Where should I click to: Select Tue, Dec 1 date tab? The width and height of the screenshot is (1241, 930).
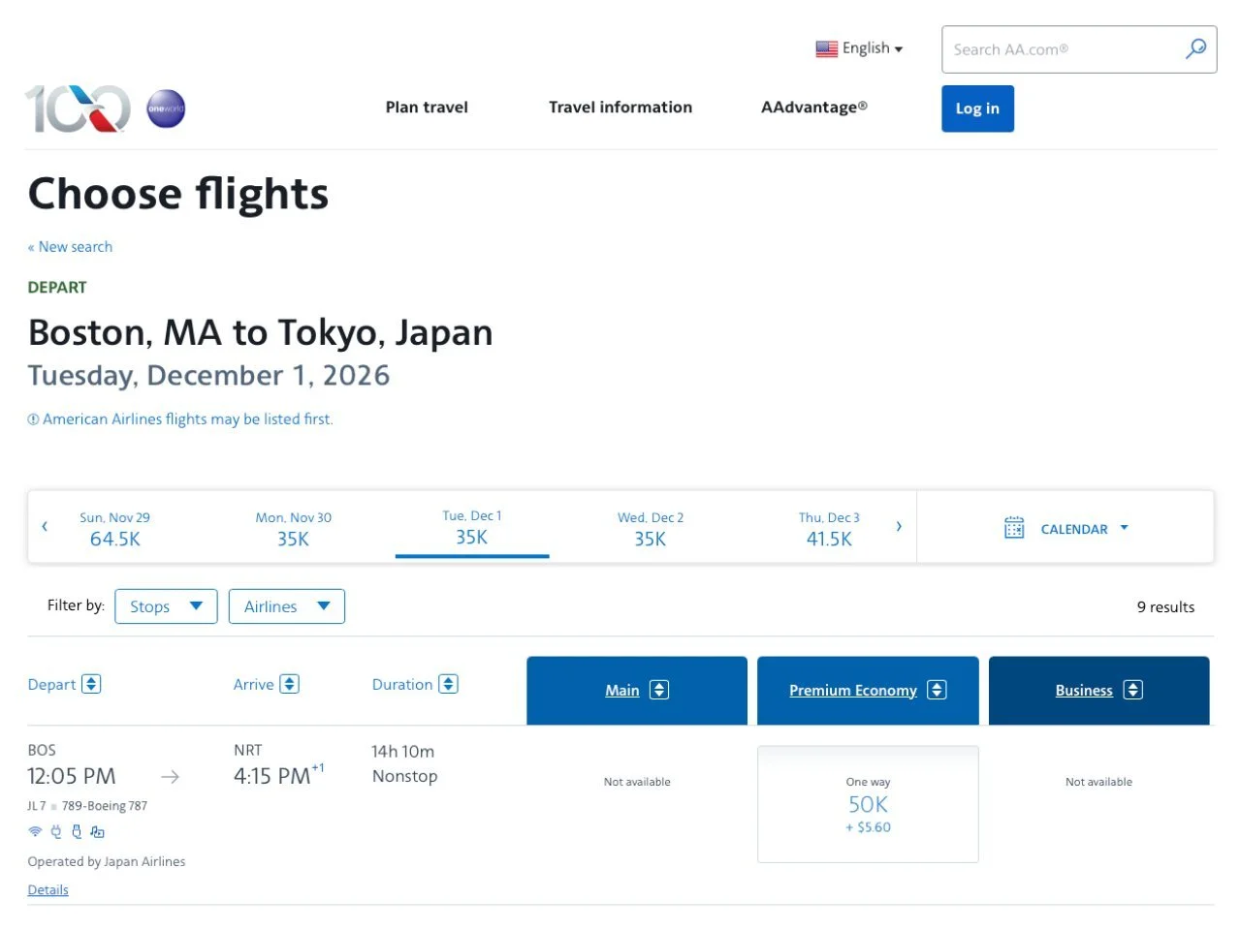pos(472,529)
